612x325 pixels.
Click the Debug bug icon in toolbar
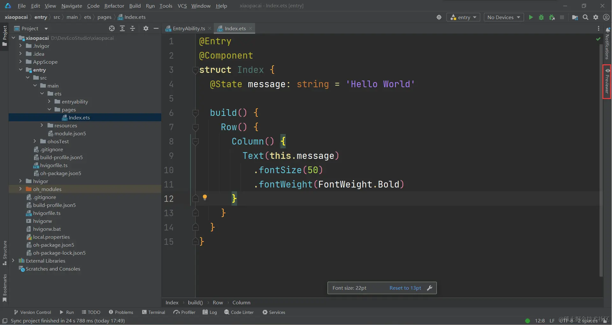pyautogui.click(x=541, y=17)
